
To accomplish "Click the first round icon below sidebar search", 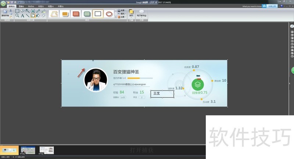I will click(x=292, y=32).
